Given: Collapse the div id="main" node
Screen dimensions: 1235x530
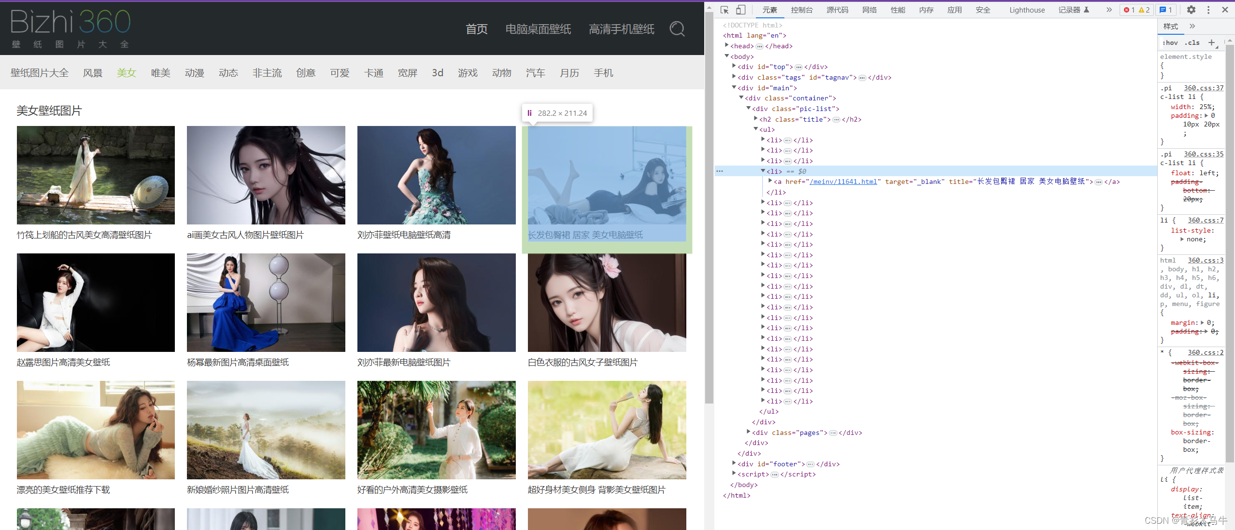Looking at the screenshot, I should pos(734,87).
